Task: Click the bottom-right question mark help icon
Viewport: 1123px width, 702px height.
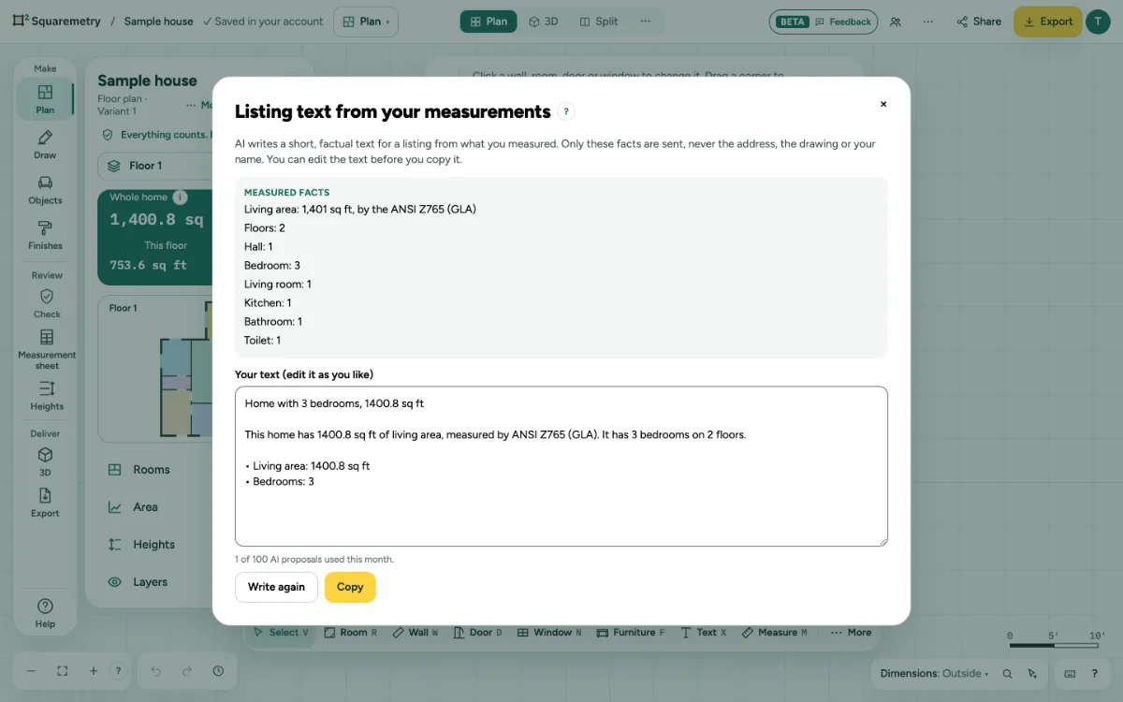Action: pos(1095,673)
